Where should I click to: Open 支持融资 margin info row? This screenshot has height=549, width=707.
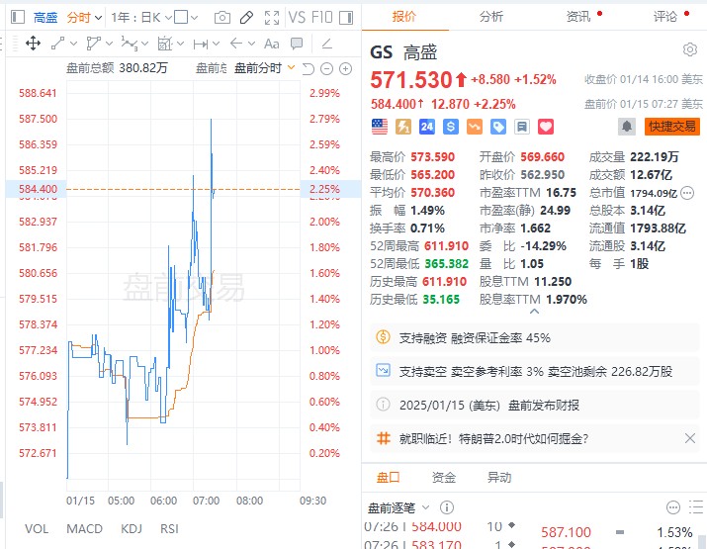pos(535,338)
